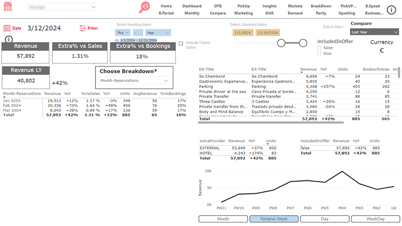Screen dimensions: 402x226
Task: Open the Compare Last Year dropdown
Action: point(374,32)
